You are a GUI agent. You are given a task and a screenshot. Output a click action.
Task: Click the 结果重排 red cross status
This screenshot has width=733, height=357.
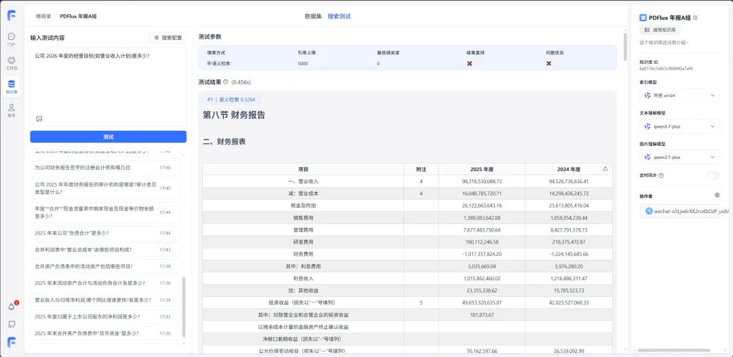[x=470, y=63]
